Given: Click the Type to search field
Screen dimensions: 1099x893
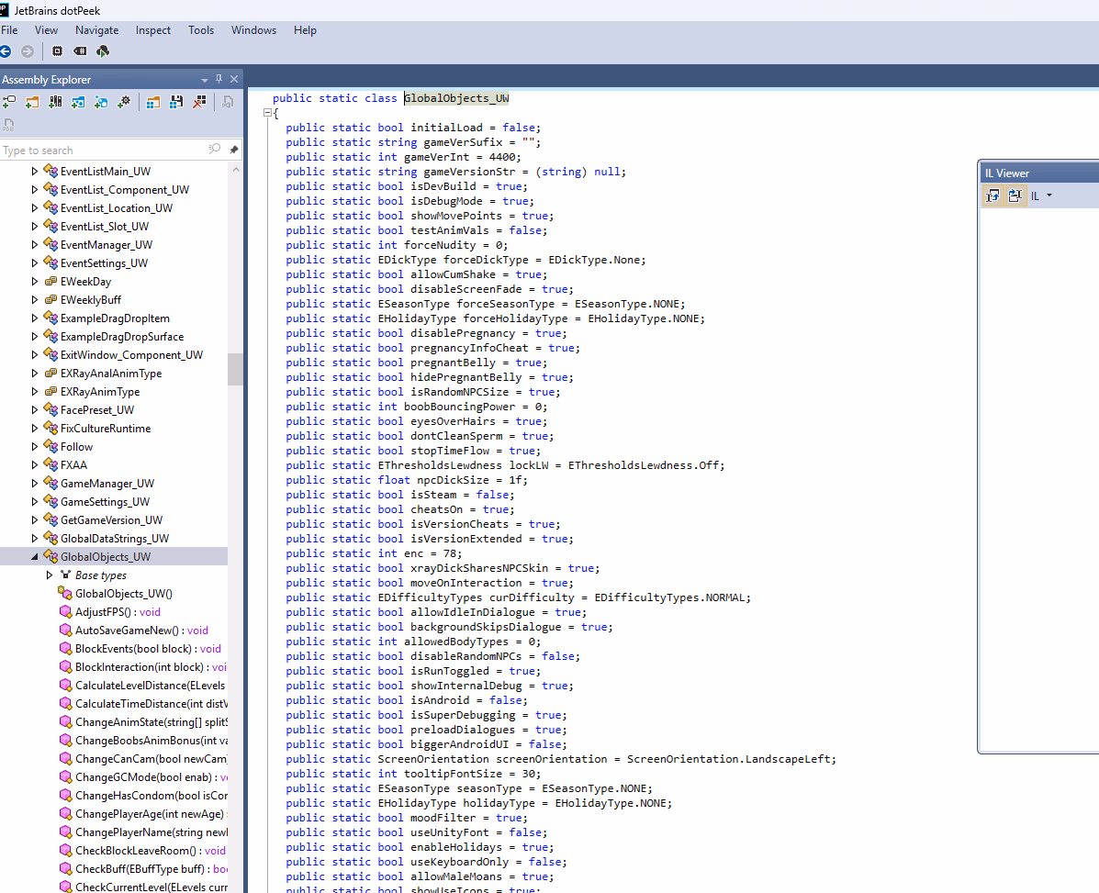Looking at the screenshot, I should (x=101, y=150).
